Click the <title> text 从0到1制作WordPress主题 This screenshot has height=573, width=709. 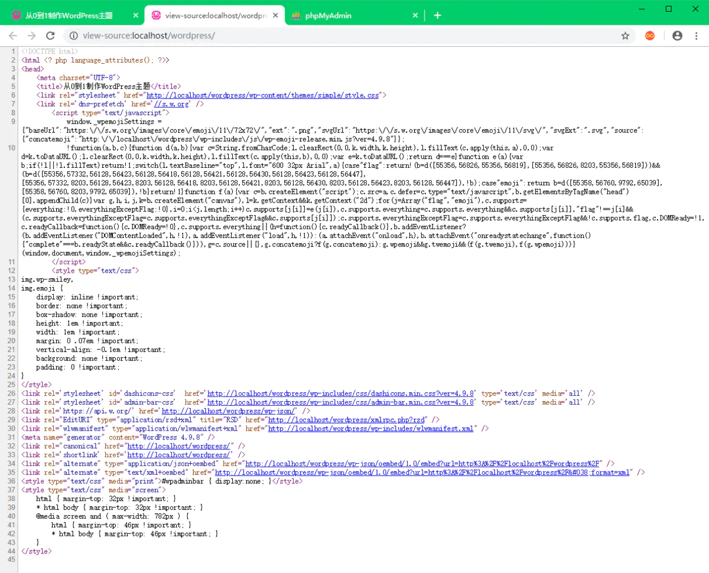tap(108, 86)
